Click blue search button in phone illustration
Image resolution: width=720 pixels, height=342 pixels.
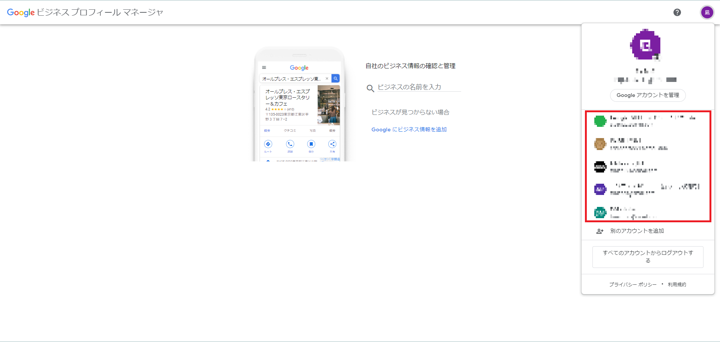[335, 79]
